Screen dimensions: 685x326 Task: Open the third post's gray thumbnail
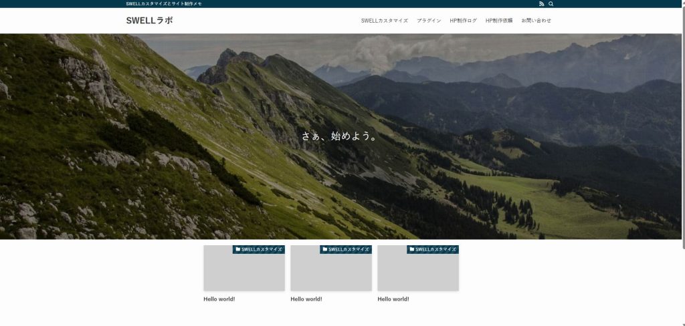418,272
